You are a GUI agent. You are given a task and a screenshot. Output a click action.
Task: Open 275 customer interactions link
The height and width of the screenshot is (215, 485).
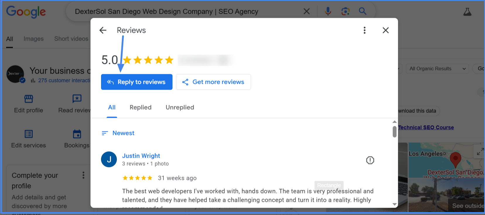[64, 80]
